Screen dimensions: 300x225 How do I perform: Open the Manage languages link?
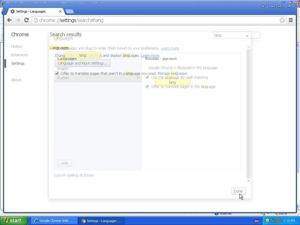point(172,74)
